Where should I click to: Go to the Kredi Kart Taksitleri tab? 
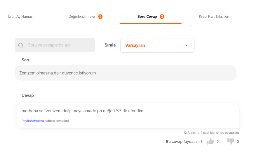[214, 17]
